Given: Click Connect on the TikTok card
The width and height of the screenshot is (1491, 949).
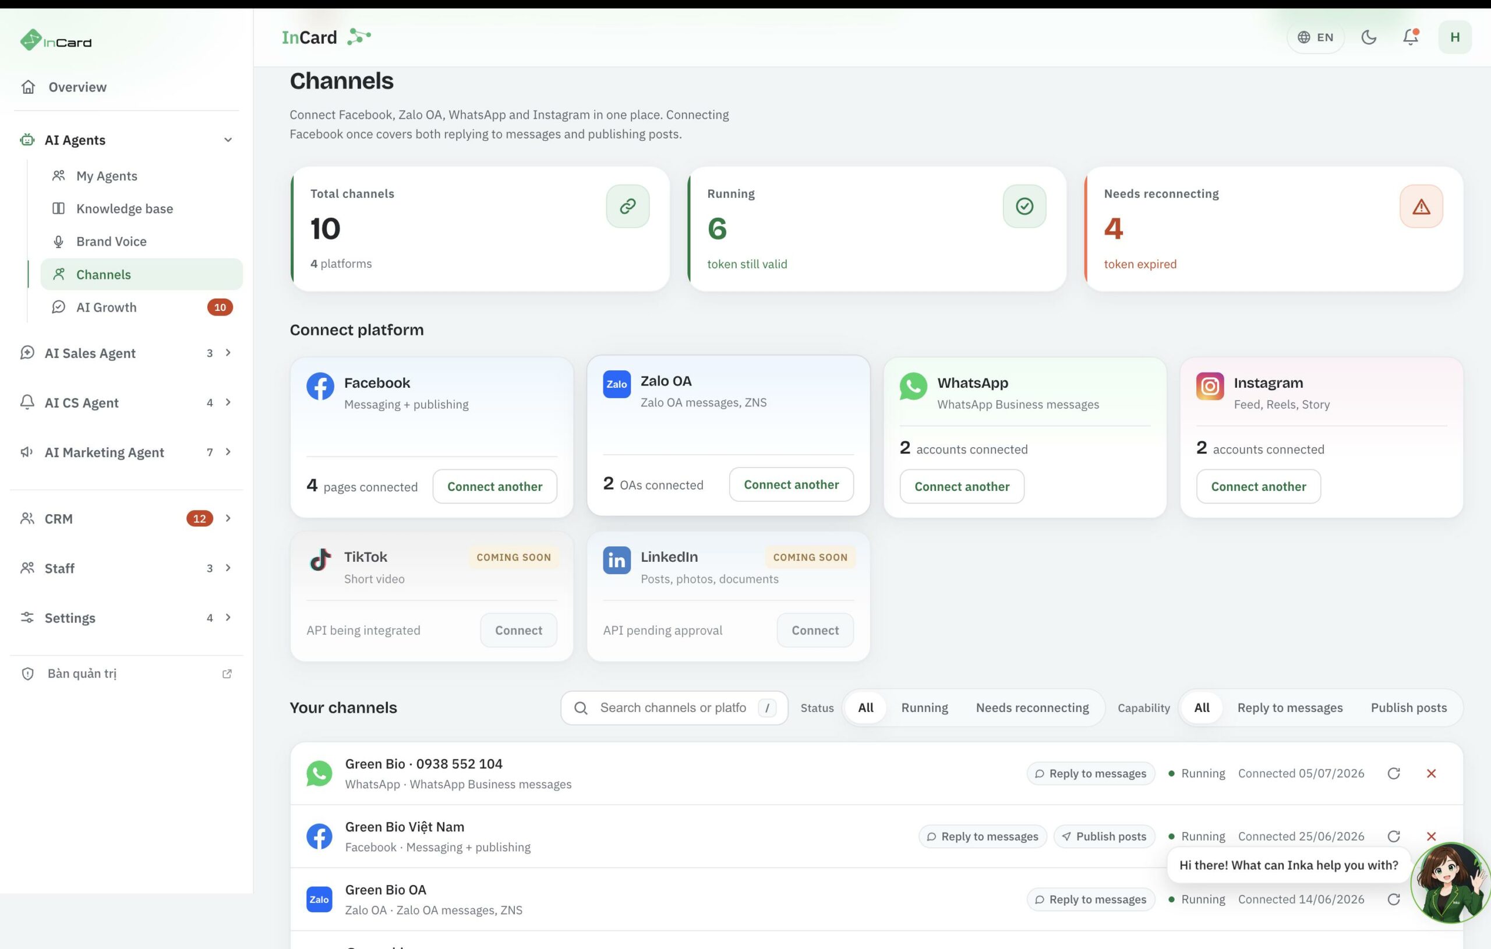Looking at the screenshot, I should point(518,630).
